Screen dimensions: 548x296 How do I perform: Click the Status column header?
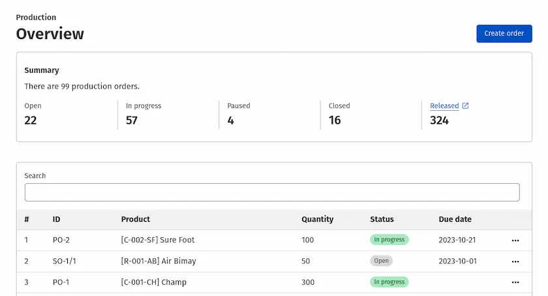coord(382,219)
